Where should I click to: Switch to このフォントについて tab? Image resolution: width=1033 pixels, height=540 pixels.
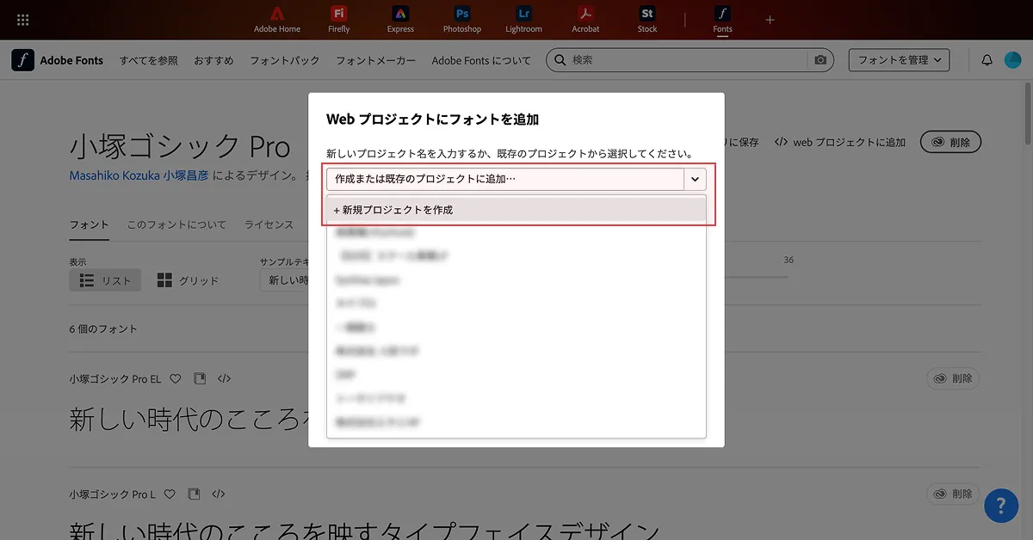[x=176, y=224]
